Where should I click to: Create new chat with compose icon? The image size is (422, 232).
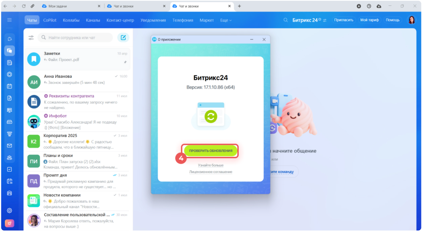point(123,38)
